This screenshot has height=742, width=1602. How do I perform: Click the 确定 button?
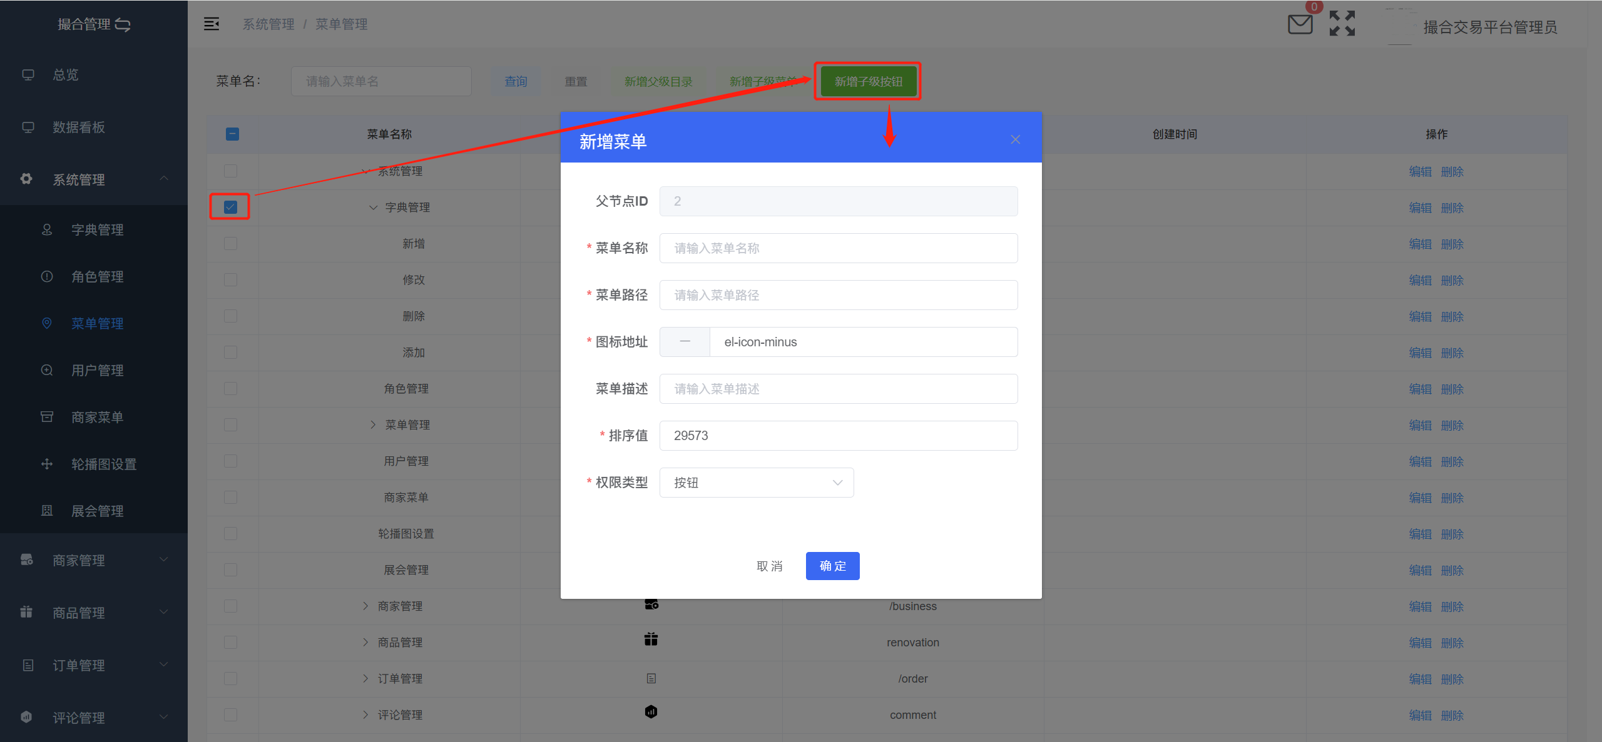tap(832, 566)
